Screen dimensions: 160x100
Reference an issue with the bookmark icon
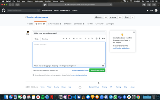pos(100,38)
